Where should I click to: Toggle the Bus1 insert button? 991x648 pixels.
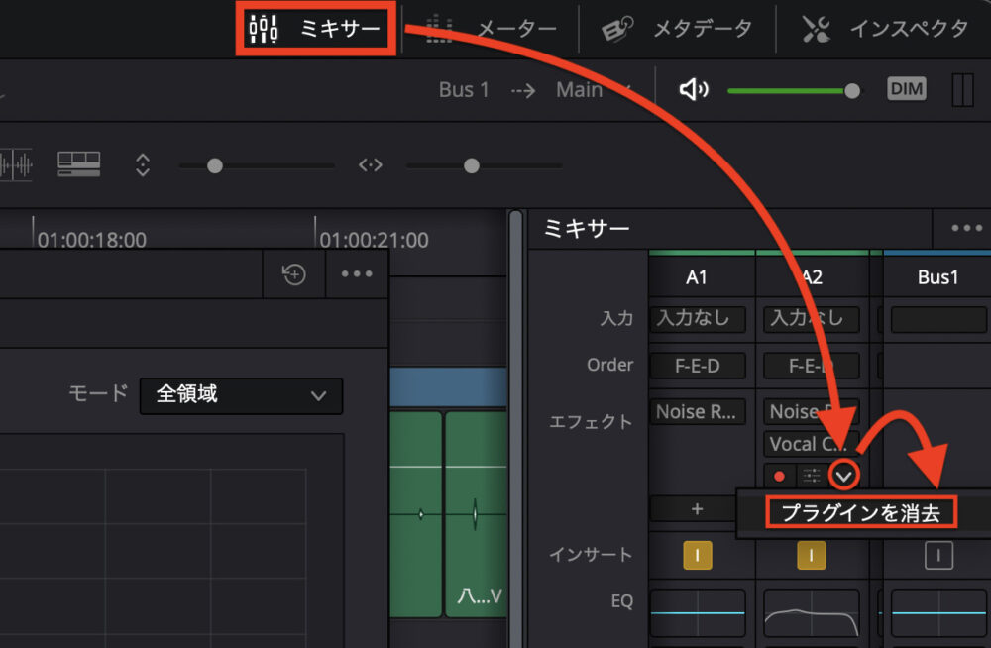tap(938, 556)
